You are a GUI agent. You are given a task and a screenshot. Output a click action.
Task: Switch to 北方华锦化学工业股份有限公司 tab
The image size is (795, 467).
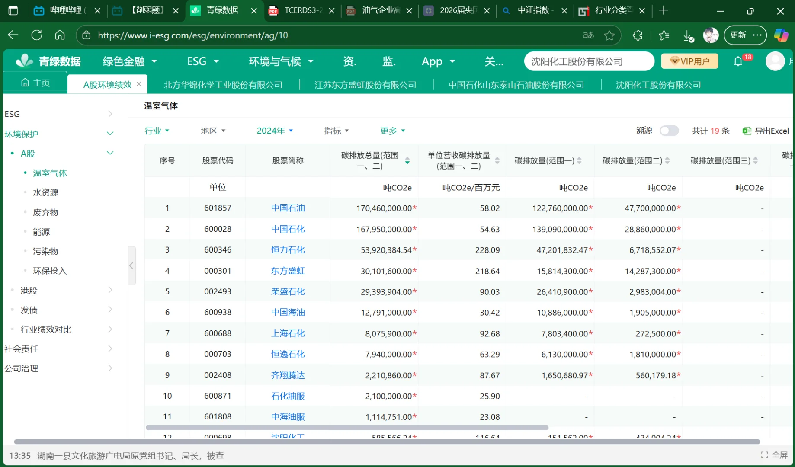223,85
